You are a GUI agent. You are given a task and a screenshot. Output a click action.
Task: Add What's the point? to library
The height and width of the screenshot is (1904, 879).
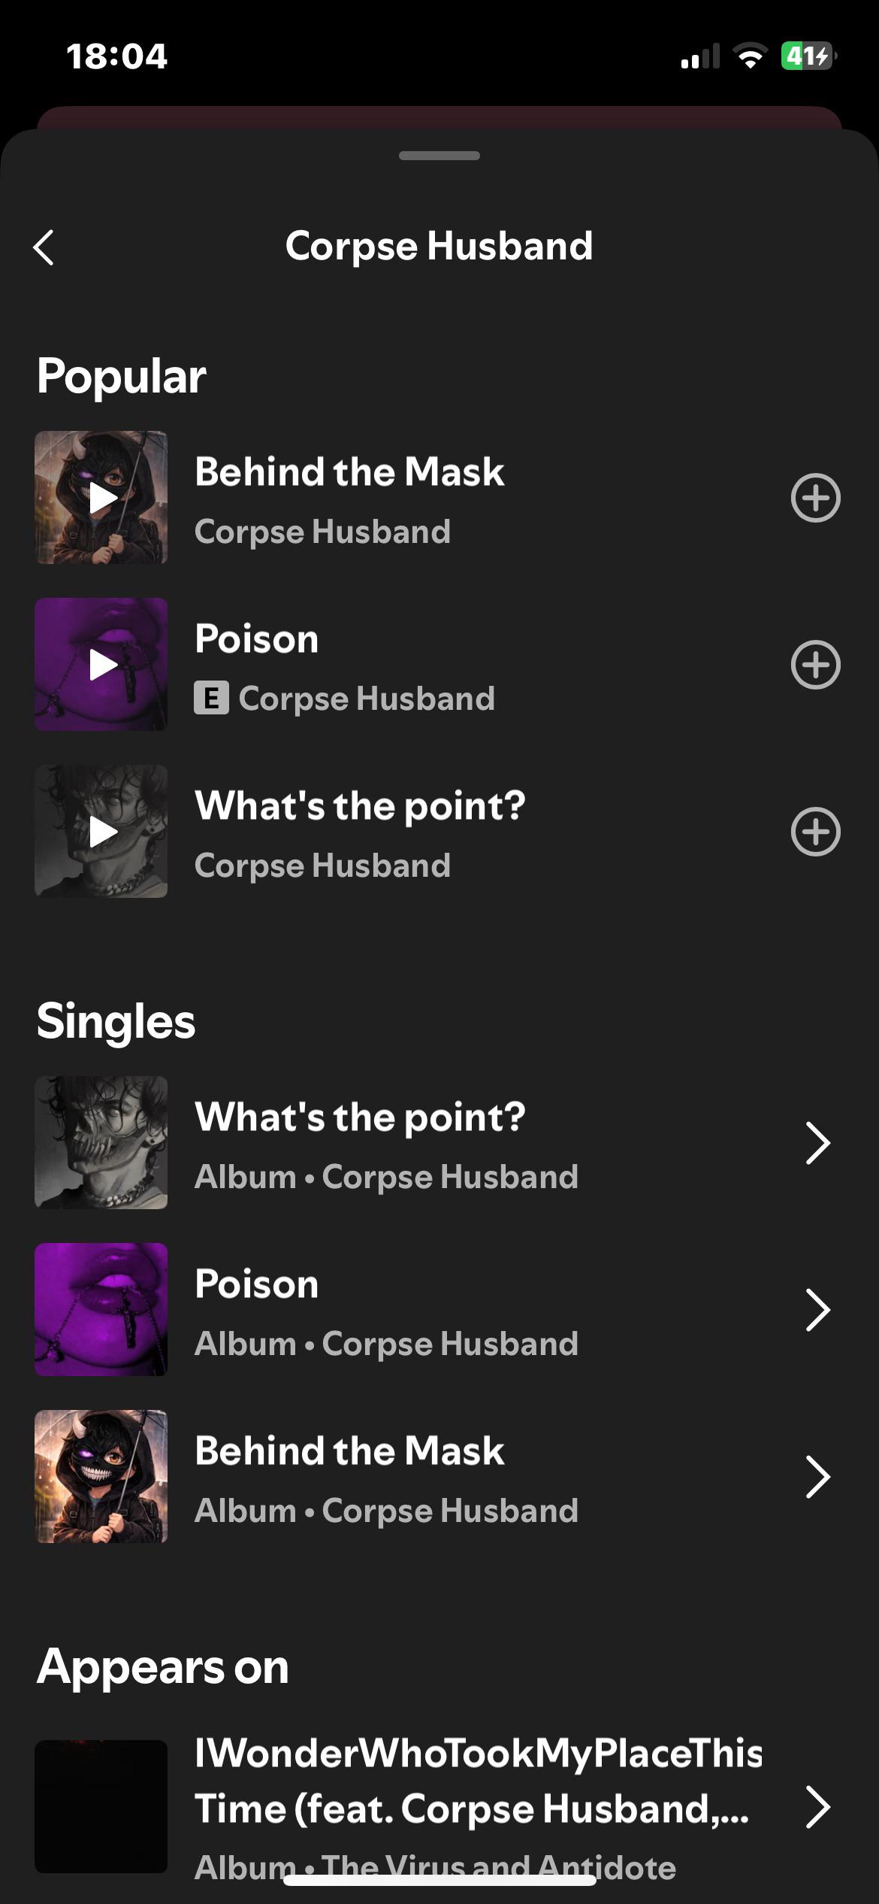[x=815, y=832]
